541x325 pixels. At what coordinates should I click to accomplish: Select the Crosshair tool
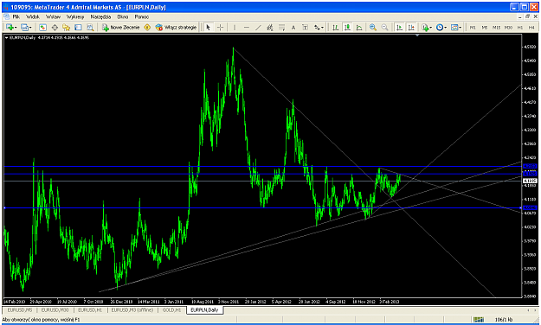click(x=220, y=27)
